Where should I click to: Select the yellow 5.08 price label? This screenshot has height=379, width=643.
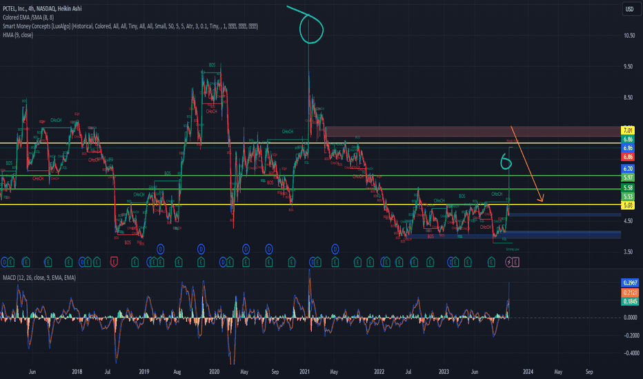[x=628, y=205]
